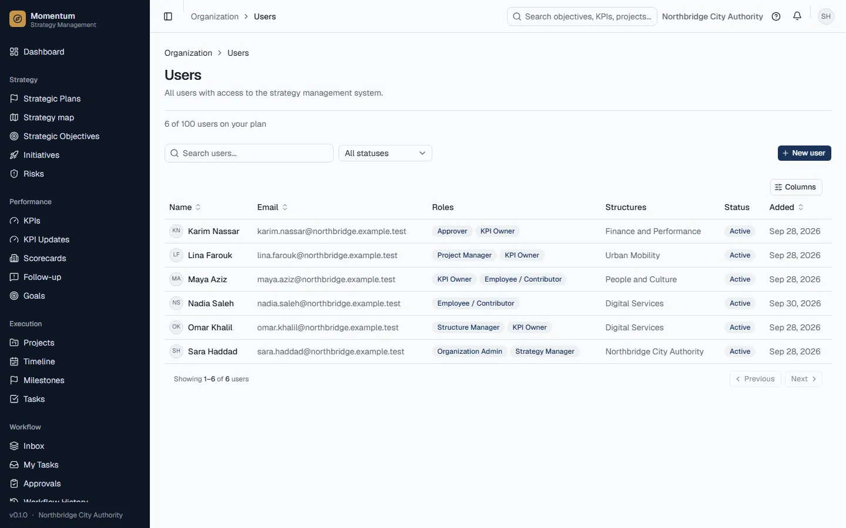The image size is (846, 528).
Task: Open KPIs in the sidebar
Action: point(75,221)
